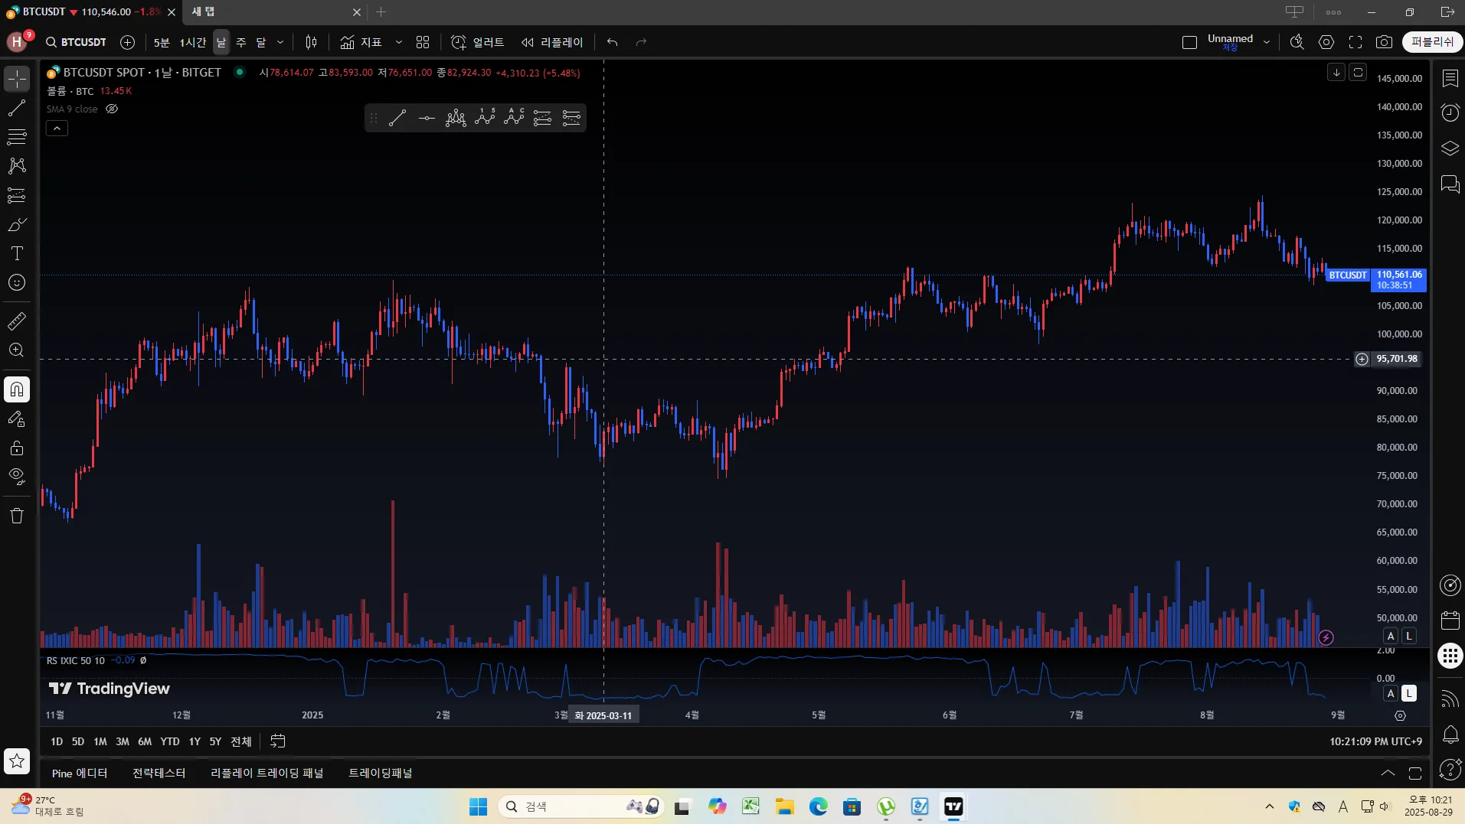This screenshot has width=1465, height=824.
Task: Toggle lock all drawings
Action: 17,448
